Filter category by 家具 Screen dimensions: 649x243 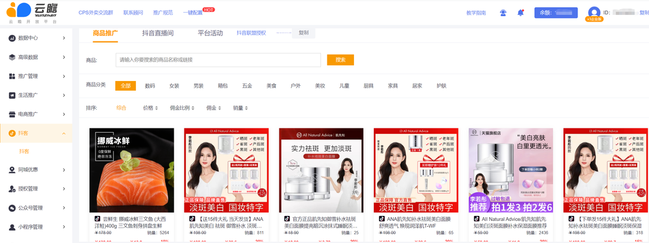(393, 86)
